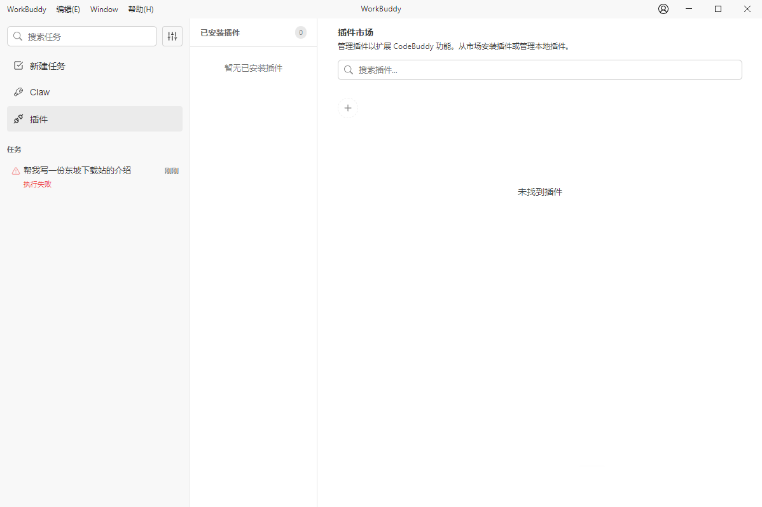762x507 pixels.
Task: Maximize the WorkBuddy window
Action: [x=718, y=9]
